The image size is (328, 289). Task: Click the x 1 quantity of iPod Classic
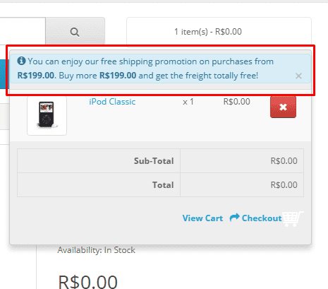[188, 102]
